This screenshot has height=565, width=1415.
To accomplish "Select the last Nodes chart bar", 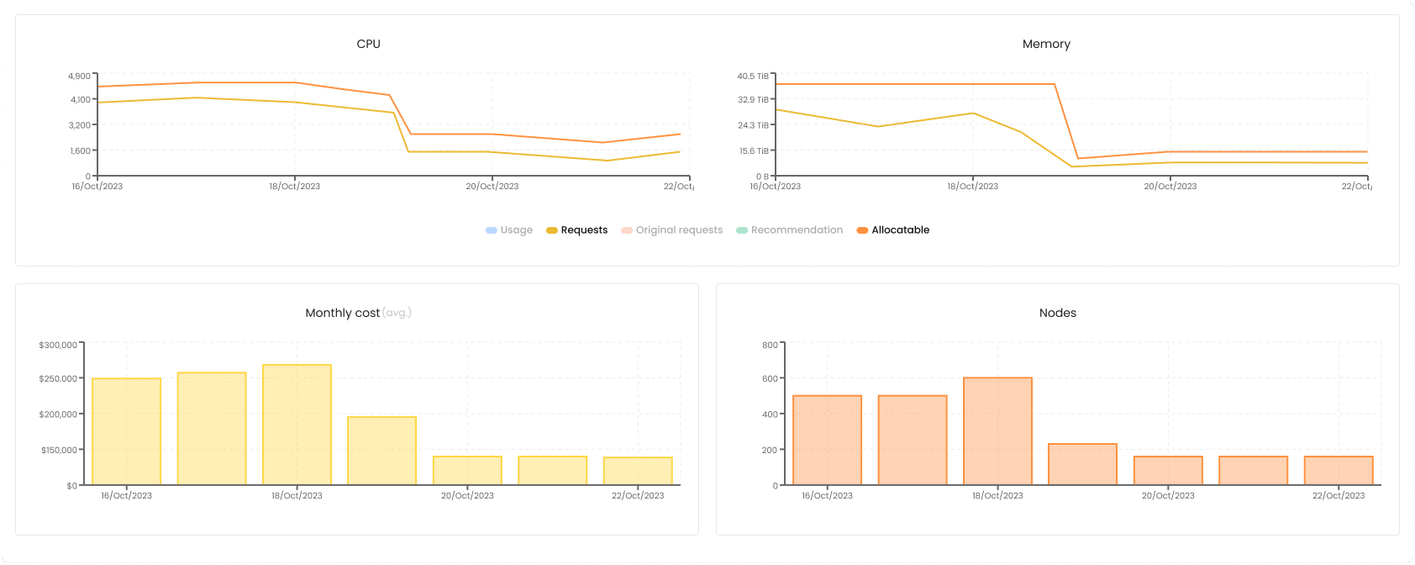I will click(1339, 471).
